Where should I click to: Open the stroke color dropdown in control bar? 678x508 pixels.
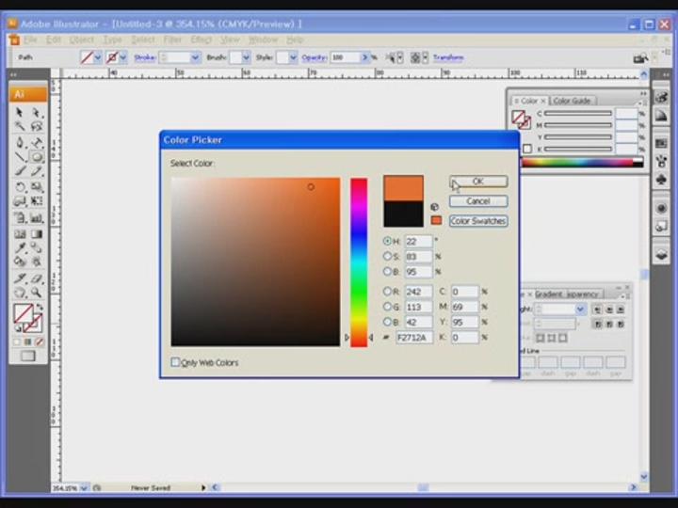click(x=122, y=57)
